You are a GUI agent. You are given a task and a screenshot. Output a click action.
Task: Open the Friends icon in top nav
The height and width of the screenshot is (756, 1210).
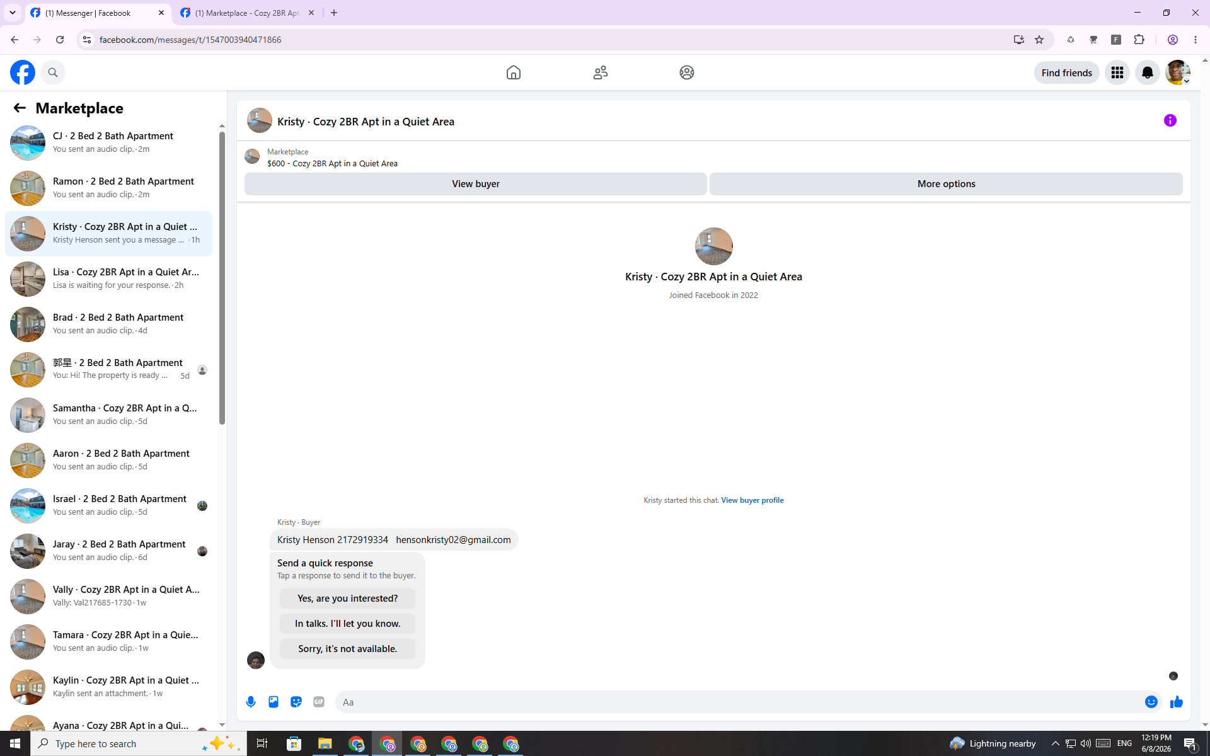pyautogui.click(x=601, y=72)
